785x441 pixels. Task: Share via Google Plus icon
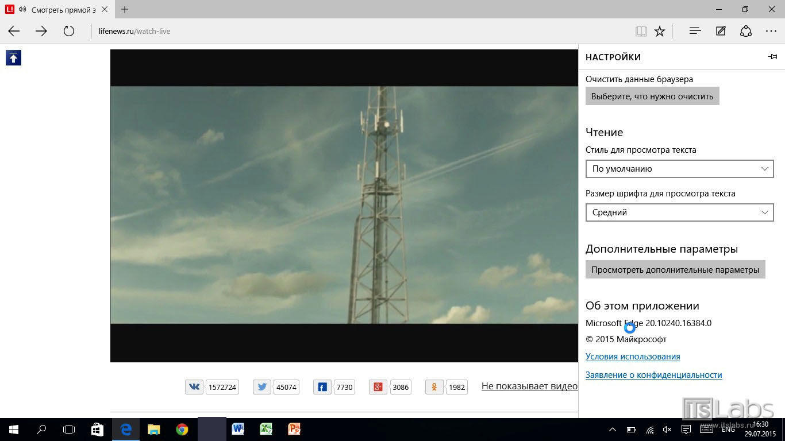pyautogui.click(x=378, y=386)
